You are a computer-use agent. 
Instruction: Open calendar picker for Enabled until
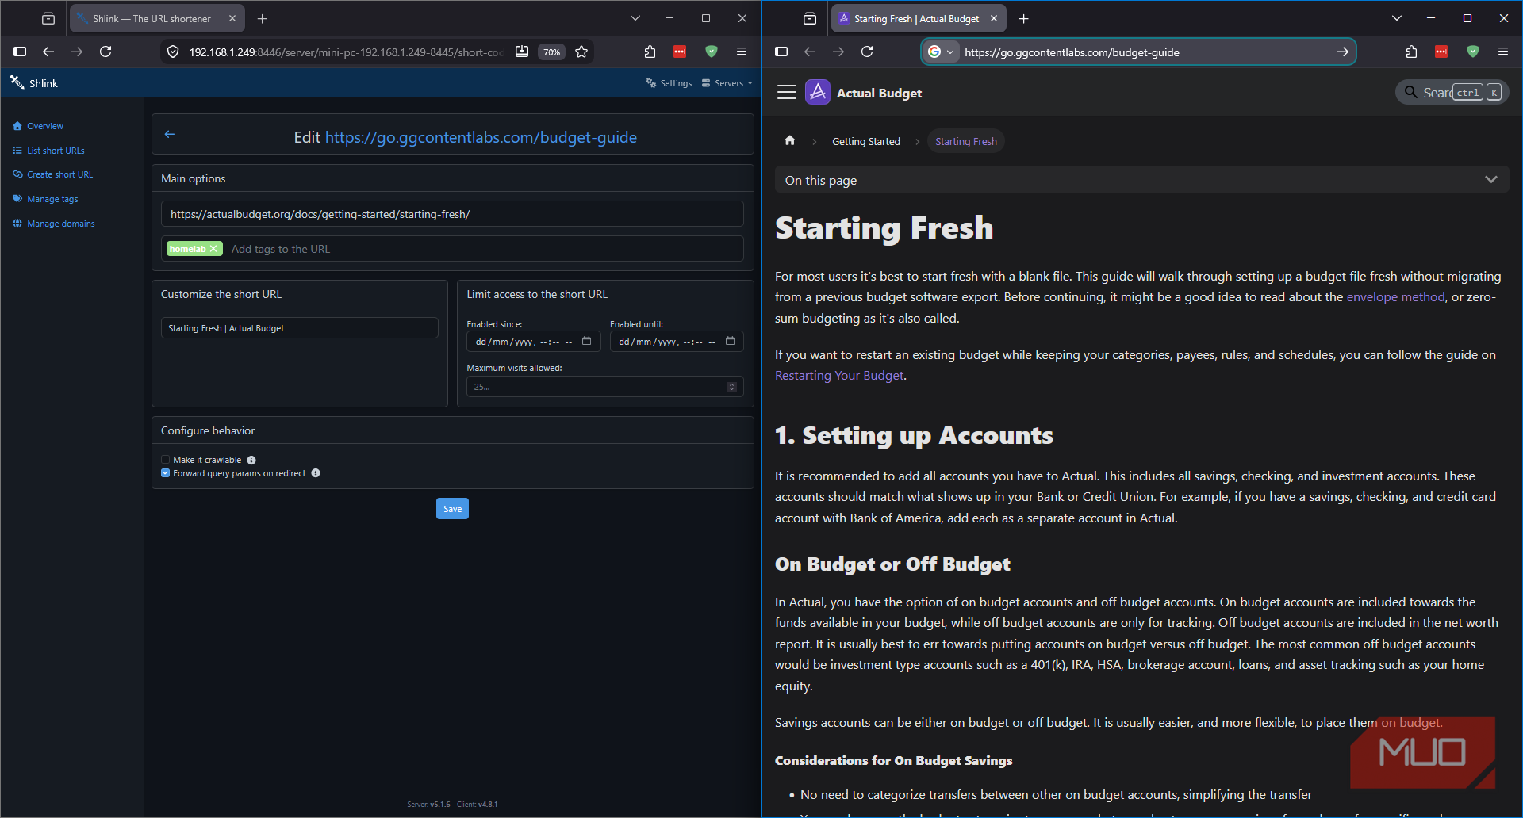(x=730, y=342)
